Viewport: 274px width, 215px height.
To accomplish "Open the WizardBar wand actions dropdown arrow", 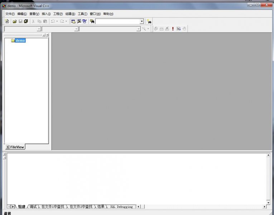I will click(148, 29).
